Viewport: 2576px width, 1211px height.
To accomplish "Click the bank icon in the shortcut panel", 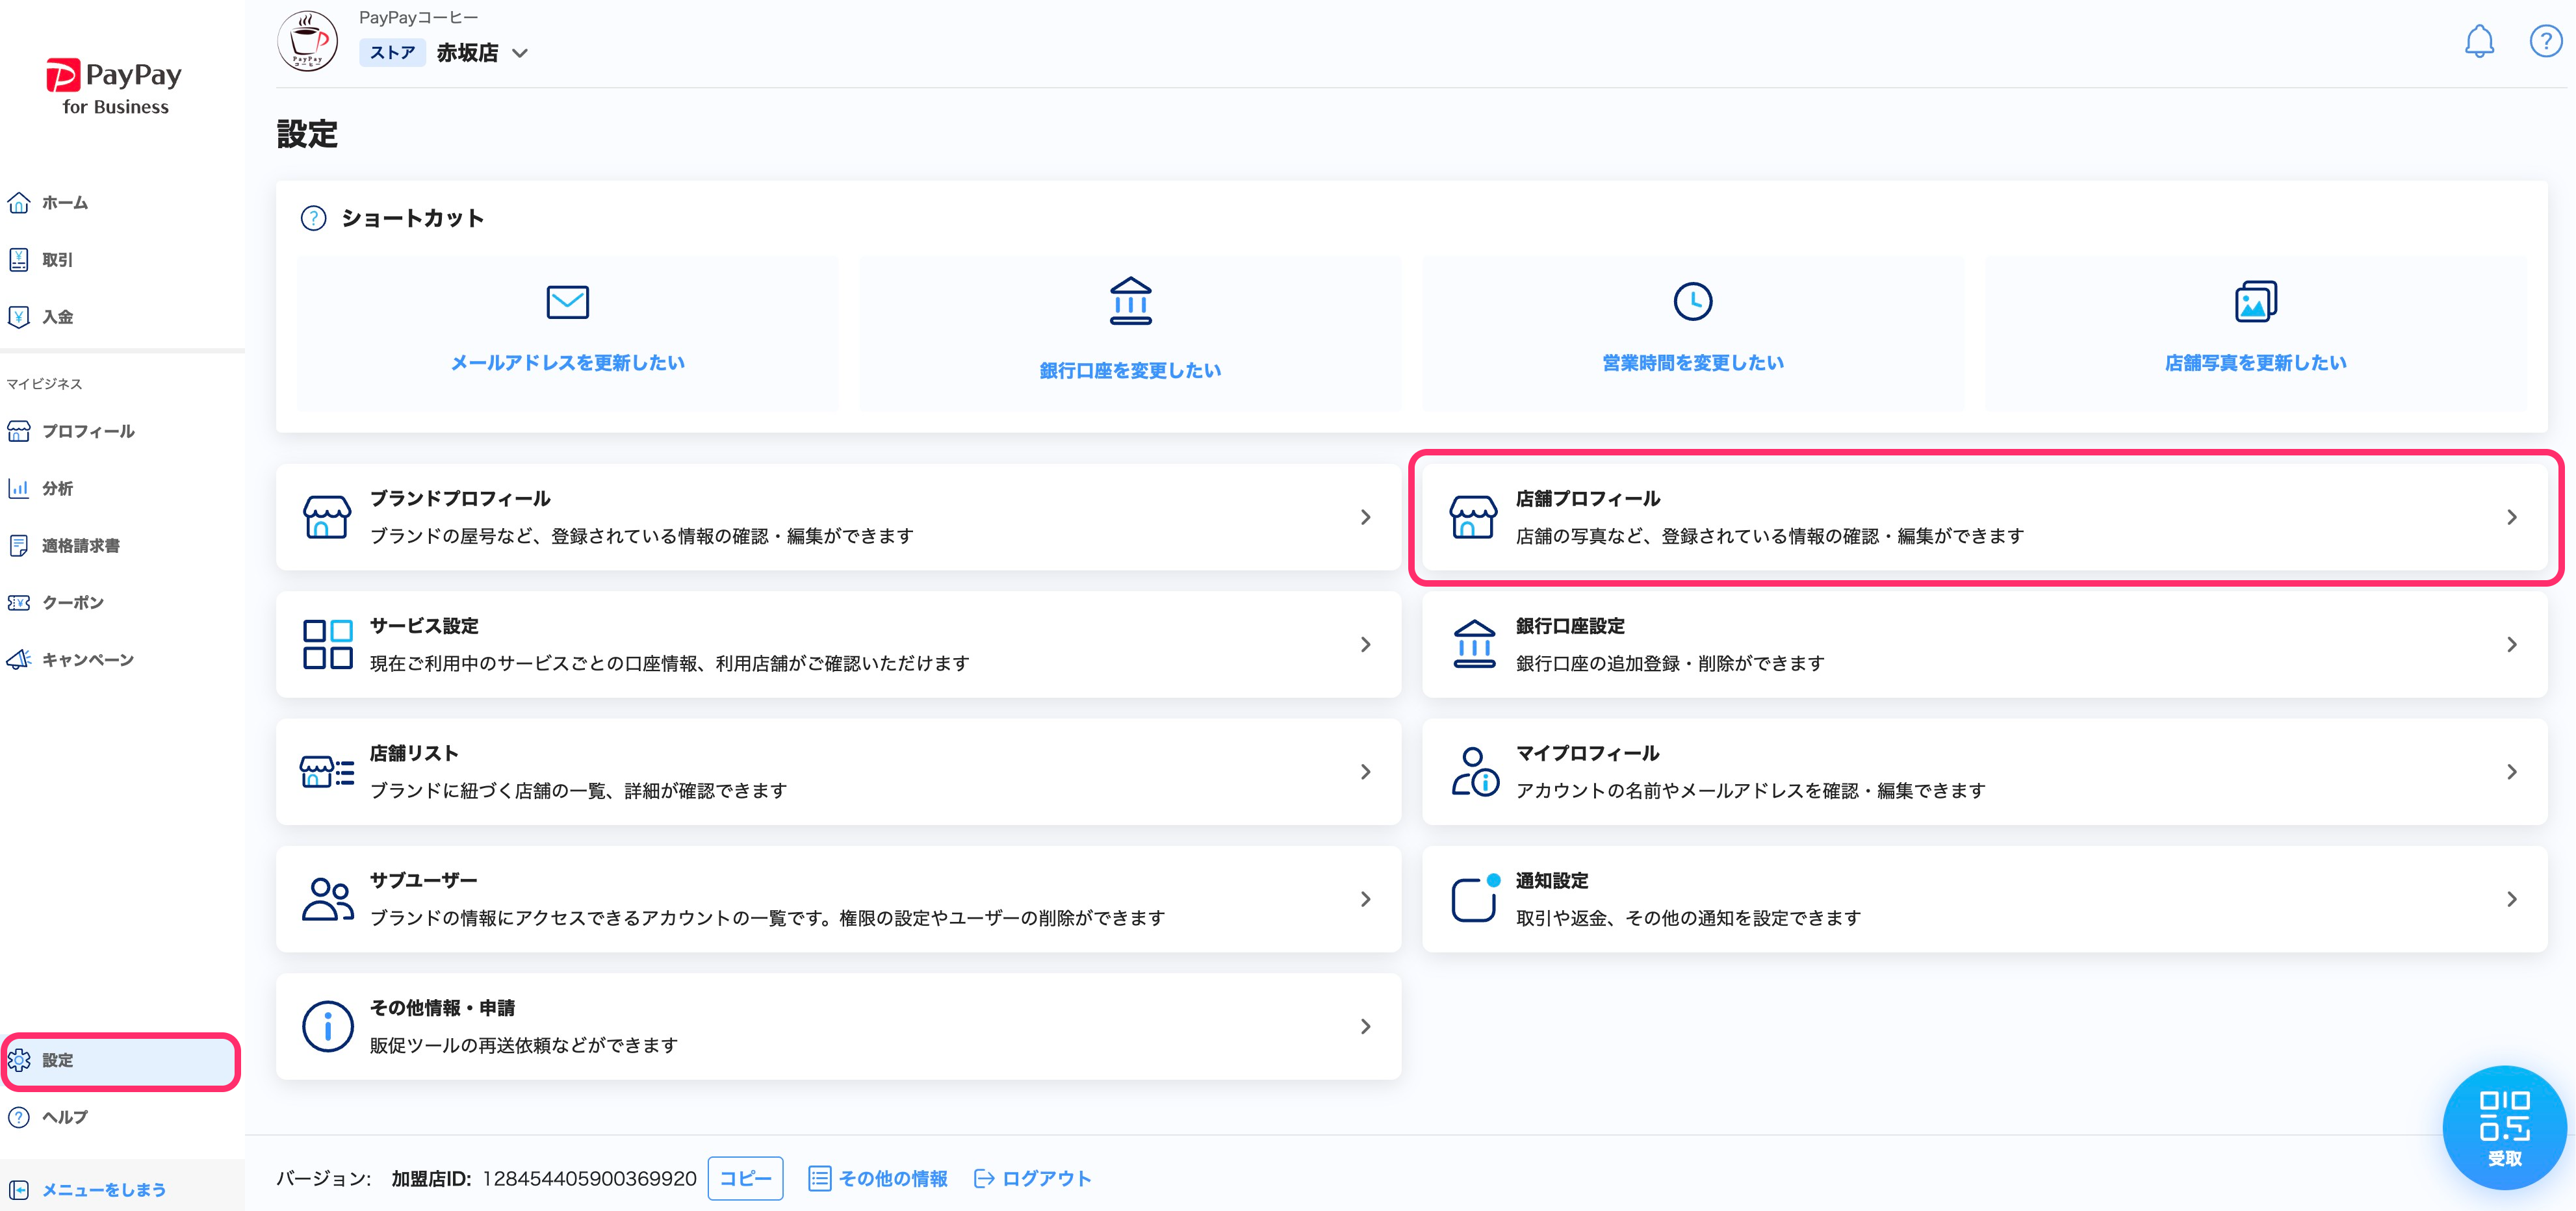I will [x=1130, y=301].
